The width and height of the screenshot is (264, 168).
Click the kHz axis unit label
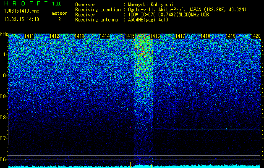pos(4,34)
